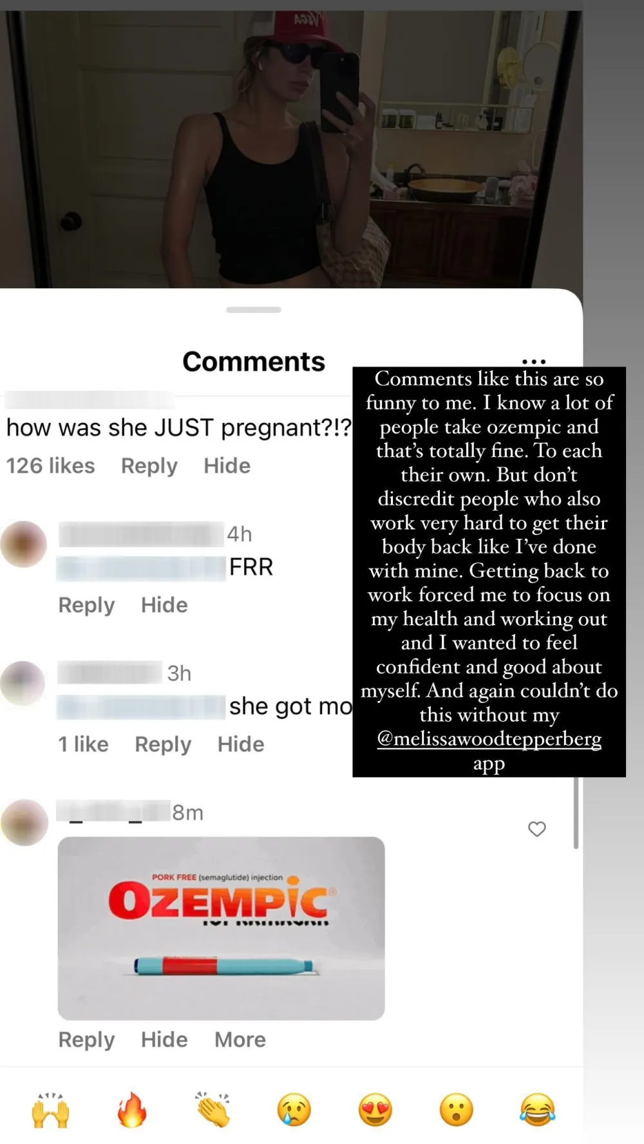
Task: Tap the clapping hands emoji
Action: (213, 1110)
